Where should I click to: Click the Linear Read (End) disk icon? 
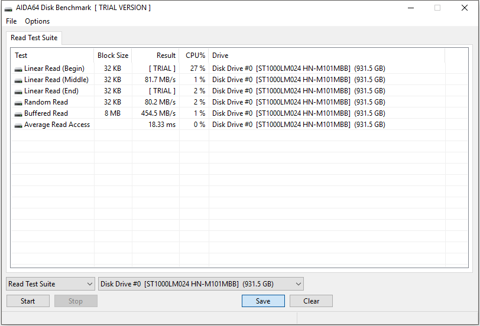(18, 92)
